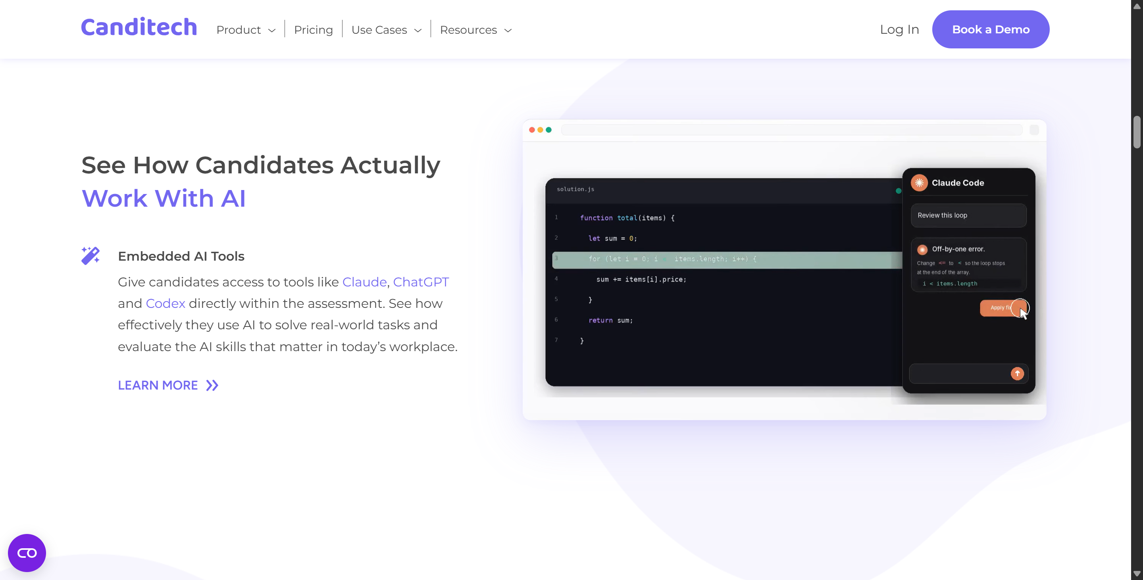Click the green status dot in editor header
Viewport: 1143px width, 580px height.
[898, 191]
